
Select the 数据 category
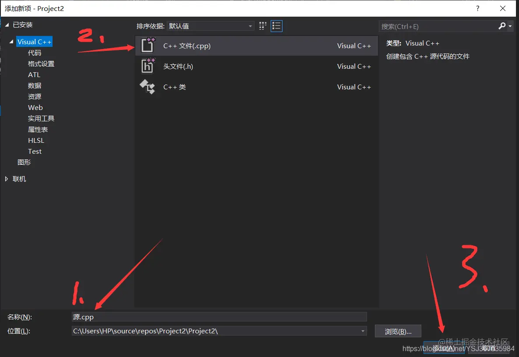(35, 85)
